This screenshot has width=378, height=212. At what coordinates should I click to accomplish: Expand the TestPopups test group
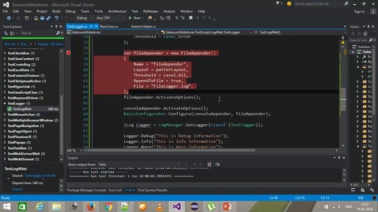tap(5, 143)
